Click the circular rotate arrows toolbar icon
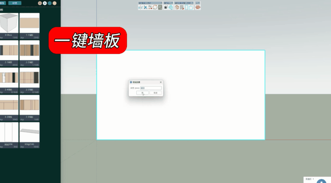 (x=155, y=8)
